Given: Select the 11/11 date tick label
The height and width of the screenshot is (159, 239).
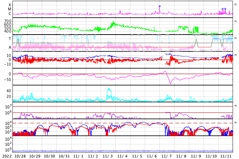Looking at the screenshot, I should [226, 156].
